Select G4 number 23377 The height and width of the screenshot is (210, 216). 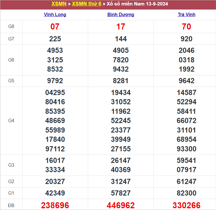[x=121, y=130]
